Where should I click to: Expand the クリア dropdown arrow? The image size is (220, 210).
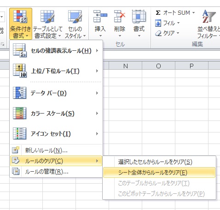tap(178, 33)
